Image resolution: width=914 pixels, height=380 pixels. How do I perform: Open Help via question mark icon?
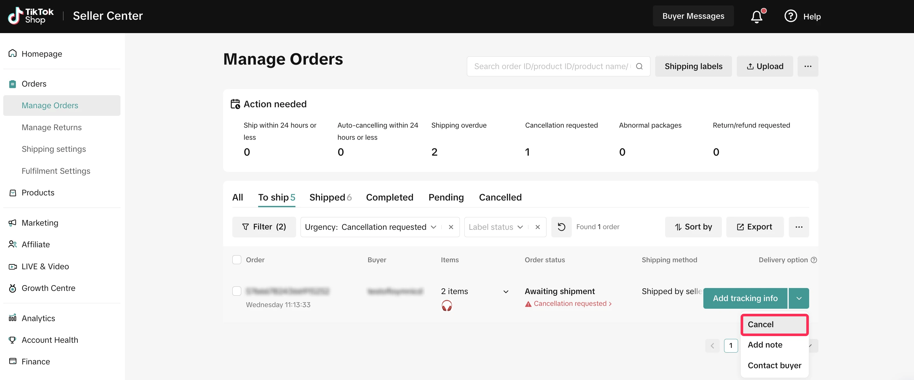click(791, 16)
